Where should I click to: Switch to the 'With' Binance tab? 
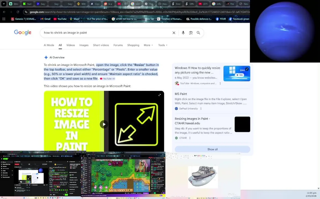(x=82, y=4)
